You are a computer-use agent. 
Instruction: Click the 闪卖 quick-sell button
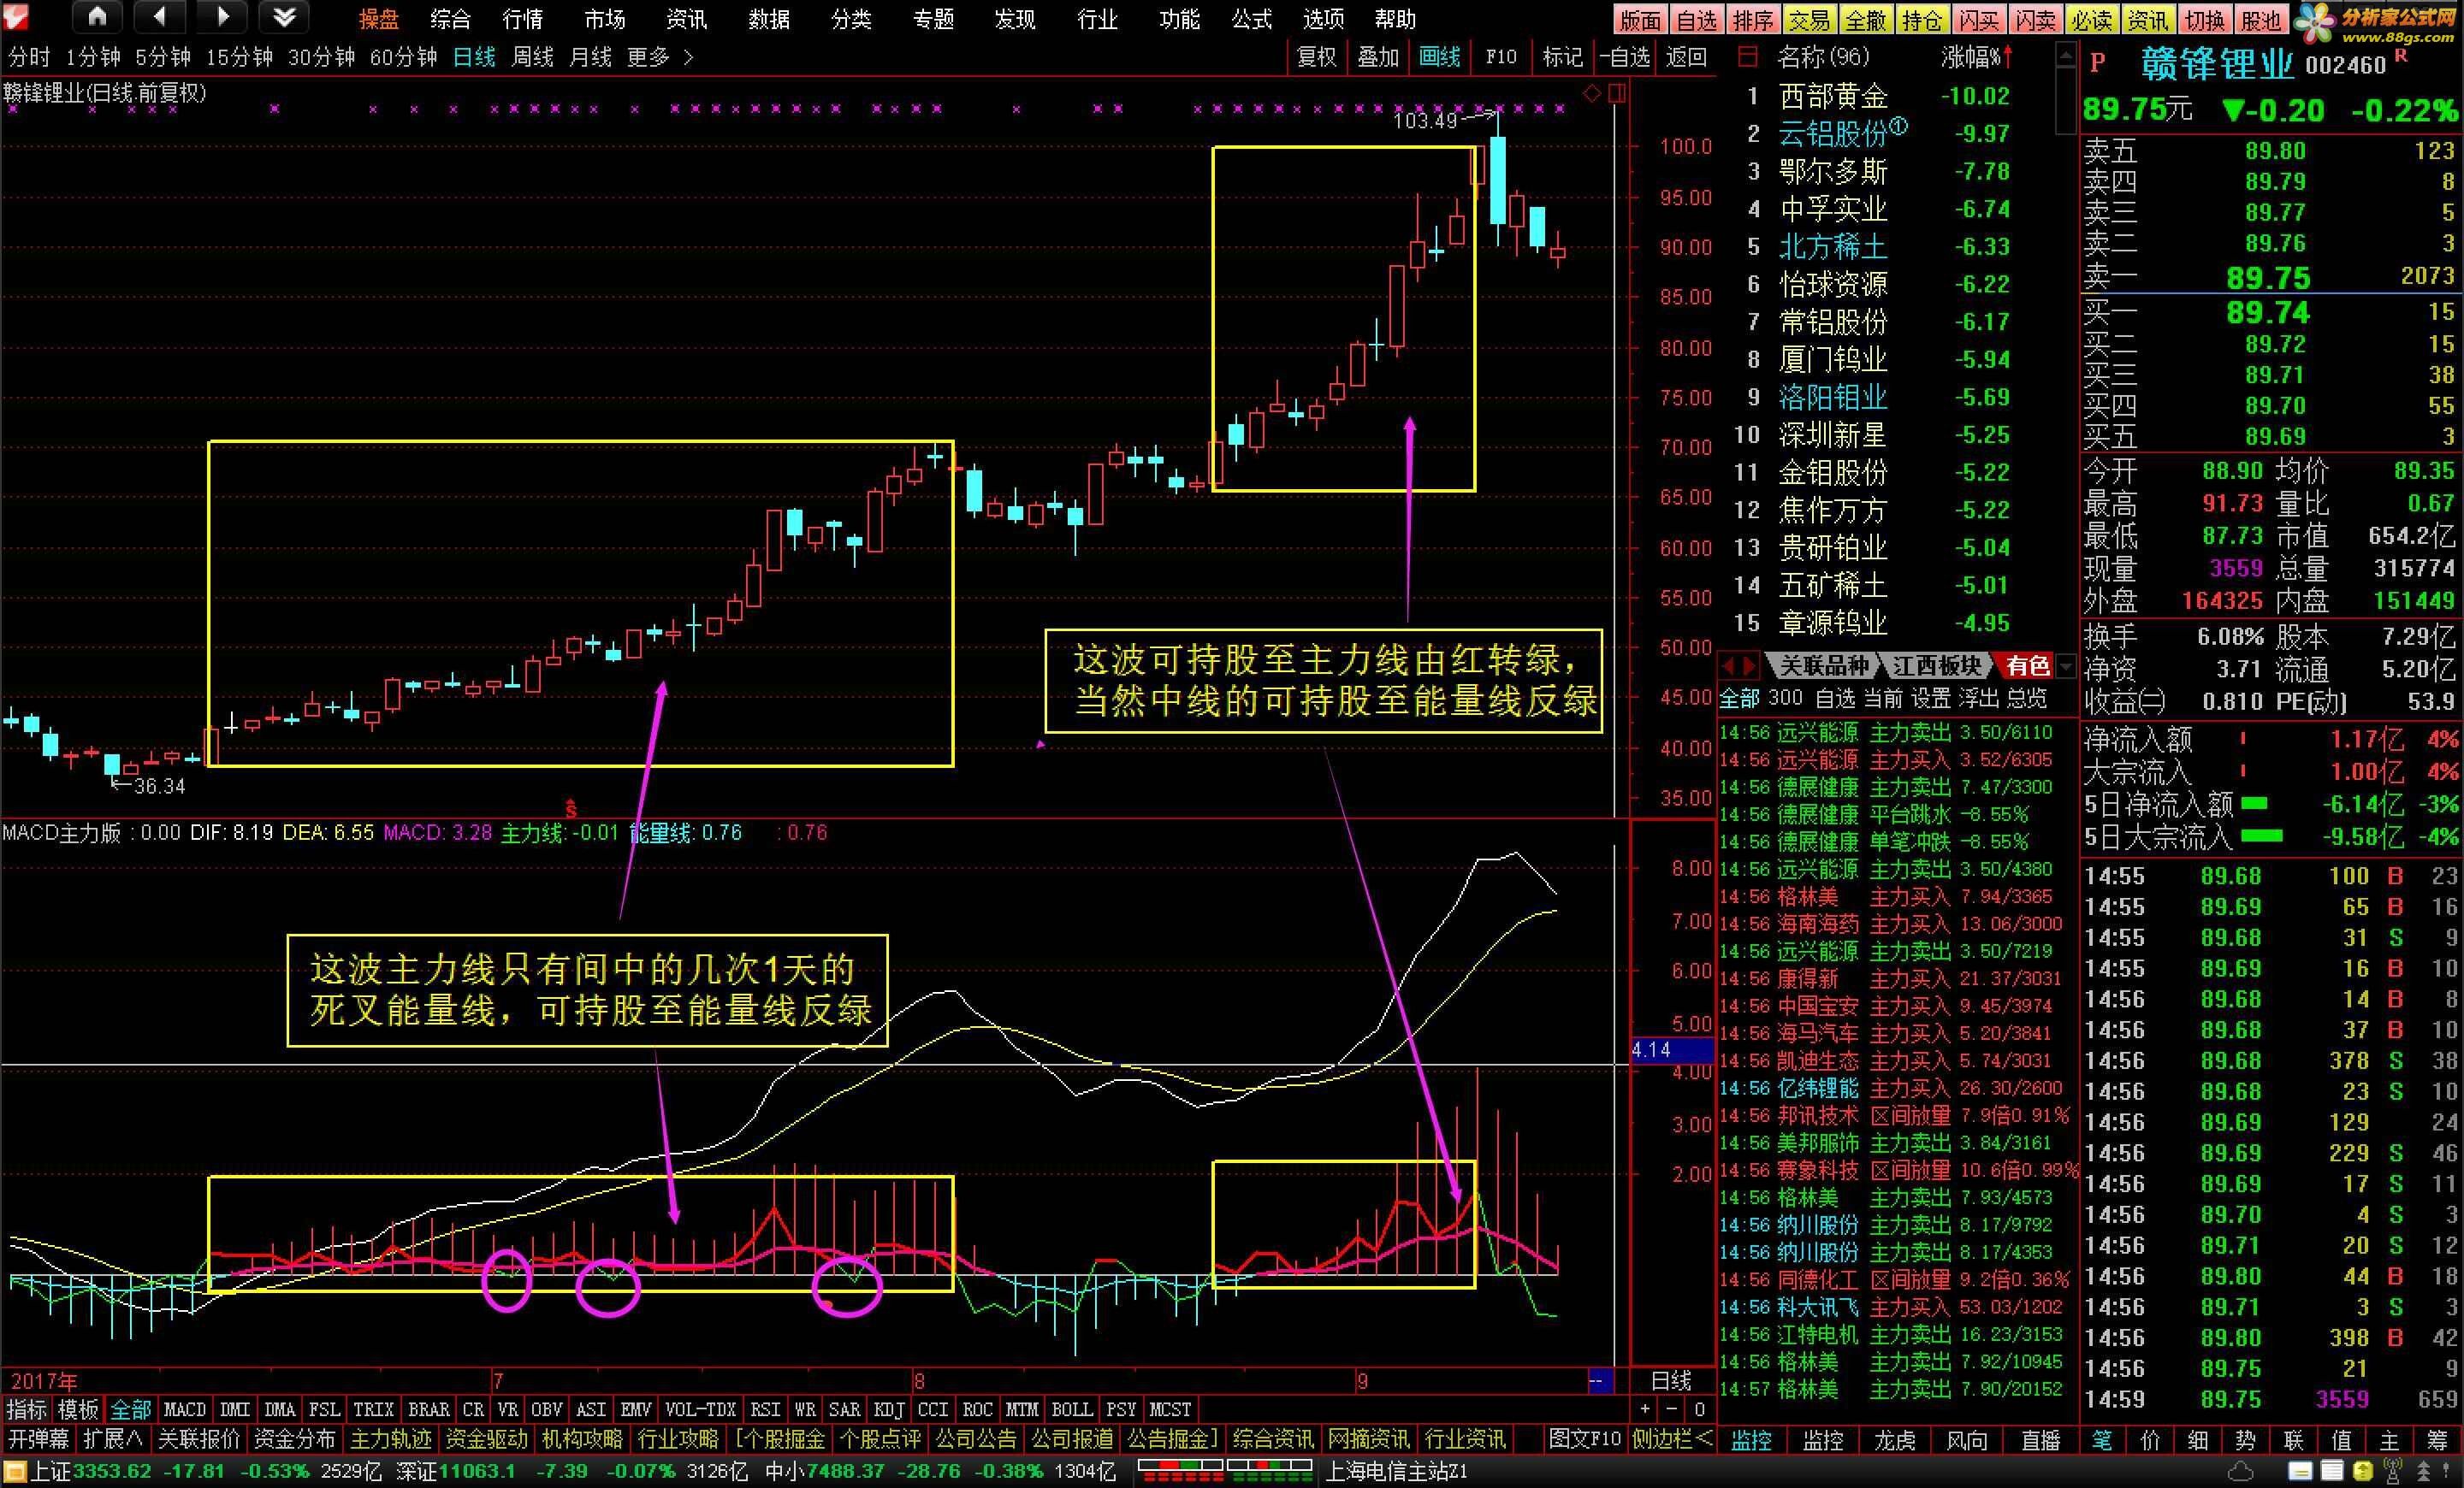pos(2035,19)
